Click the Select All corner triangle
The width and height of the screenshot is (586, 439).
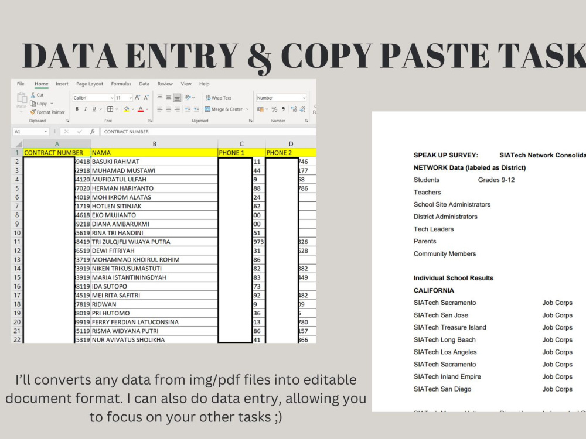18,144
